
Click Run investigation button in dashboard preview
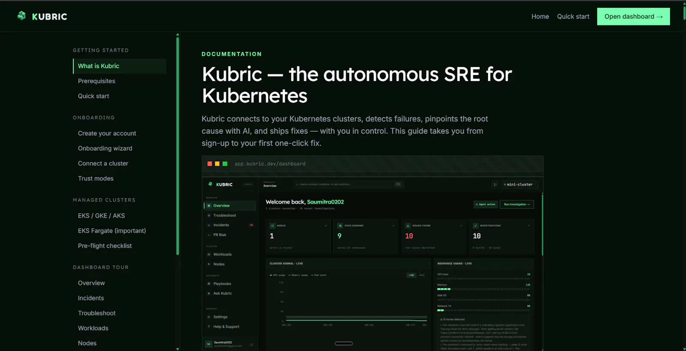pyautogui.click(x=517, y=204)
